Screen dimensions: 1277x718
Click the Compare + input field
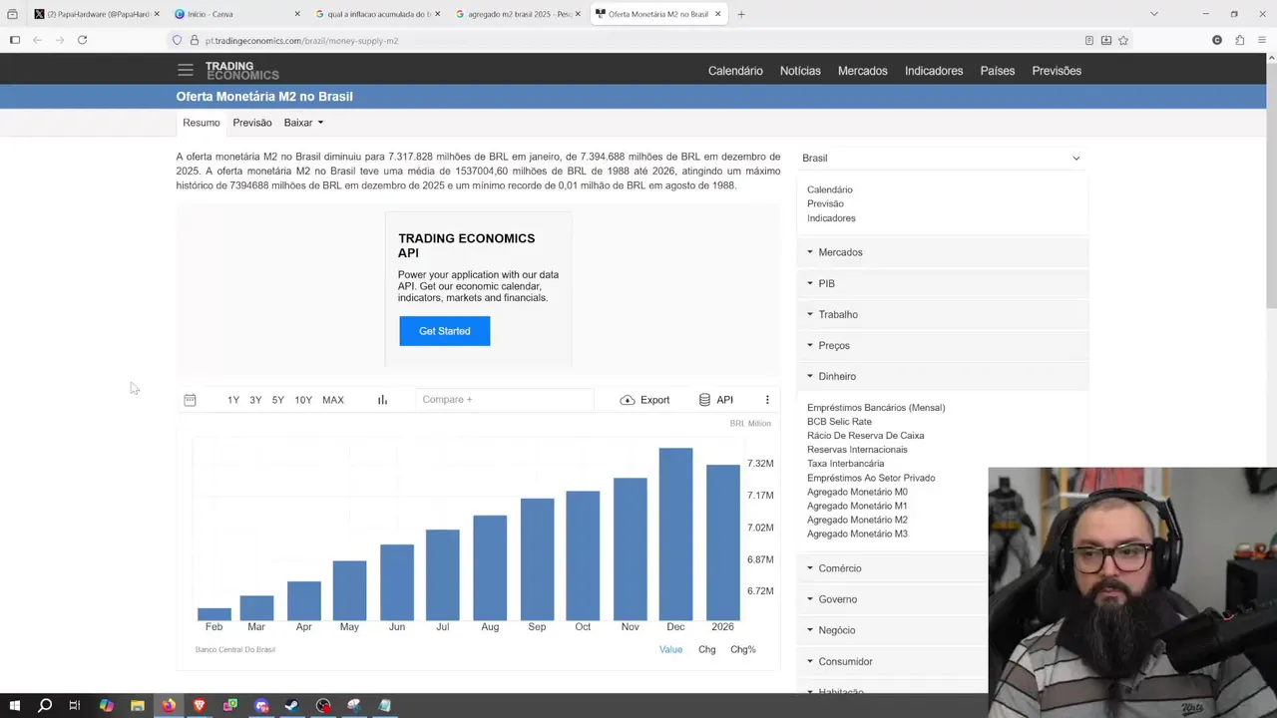click(504, 400)
